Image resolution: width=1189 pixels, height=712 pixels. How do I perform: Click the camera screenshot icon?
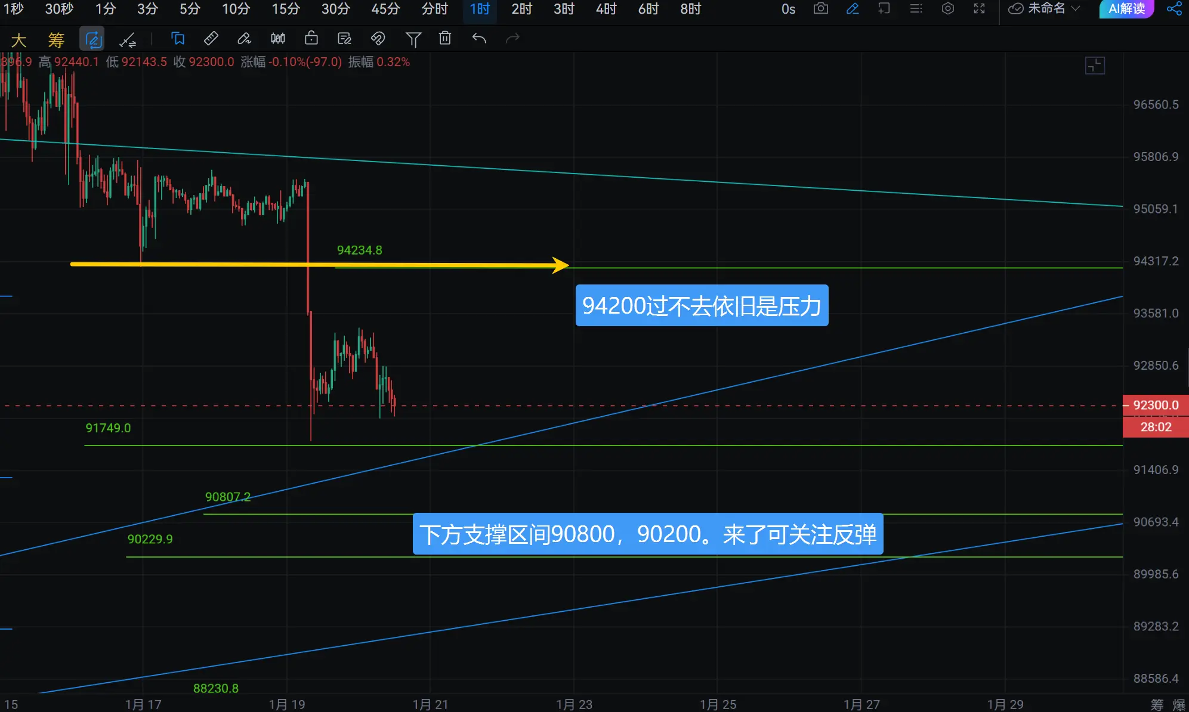(821, 9)
